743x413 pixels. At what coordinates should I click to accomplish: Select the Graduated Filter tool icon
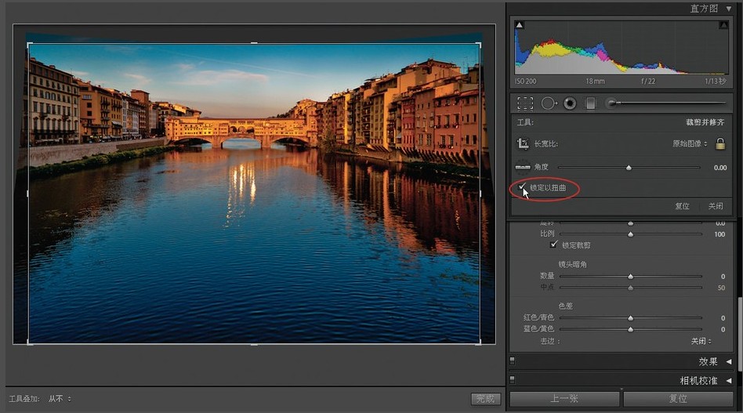(x=590, y=103)
